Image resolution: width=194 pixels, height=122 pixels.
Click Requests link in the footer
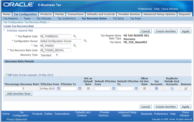click(146, 114)
